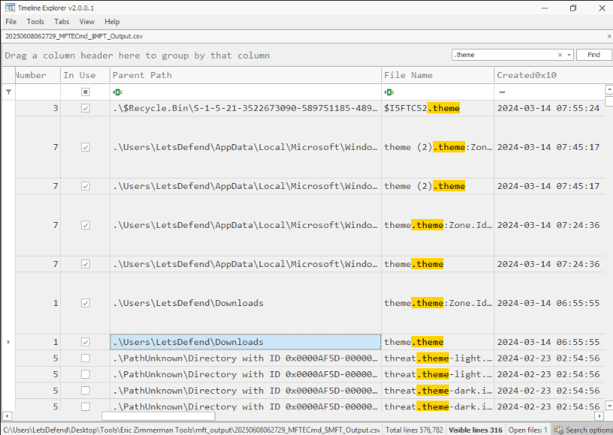Click the Total lines 576,782 status entry
The image size is (613, 435).
click(414, 430)
